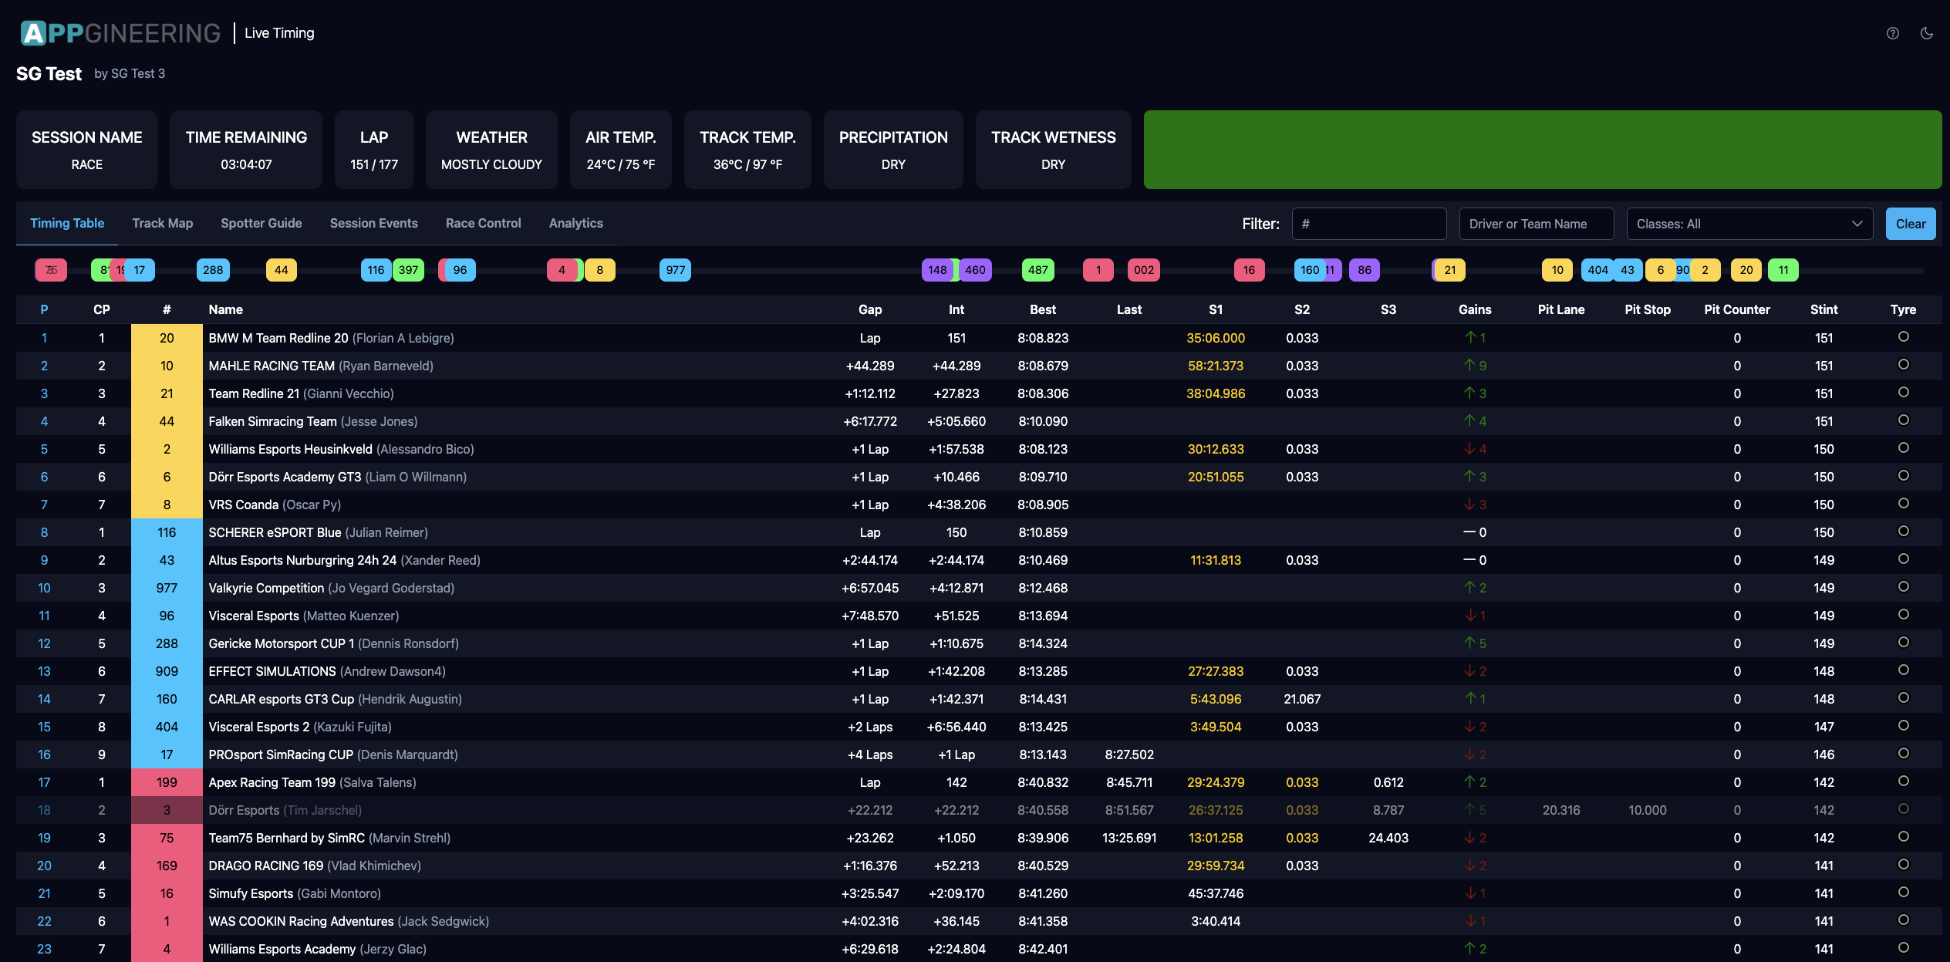Select car #288 marker on the track position bar
Screen dimensions: 1950x962
coord(213,270)
